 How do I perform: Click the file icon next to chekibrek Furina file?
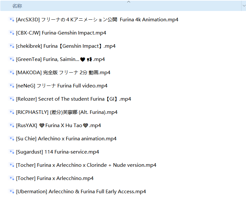12,46
